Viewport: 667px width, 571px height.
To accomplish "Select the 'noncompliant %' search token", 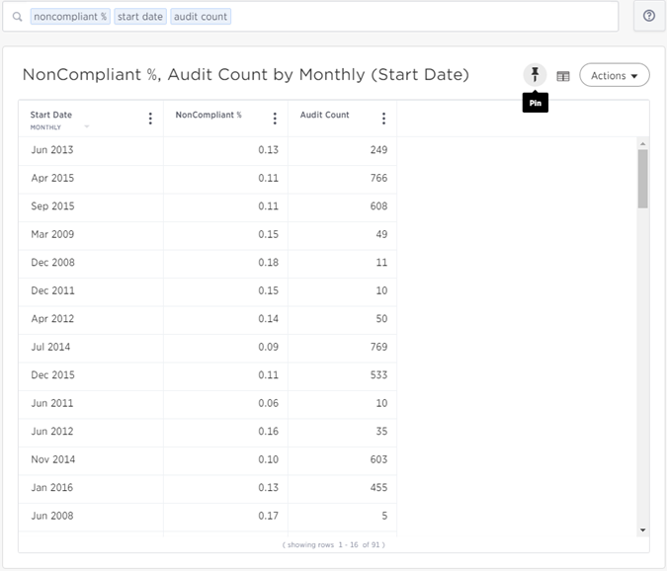I will click(70, 17).
